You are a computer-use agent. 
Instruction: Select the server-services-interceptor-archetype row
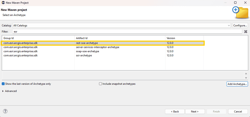point(103,47)
